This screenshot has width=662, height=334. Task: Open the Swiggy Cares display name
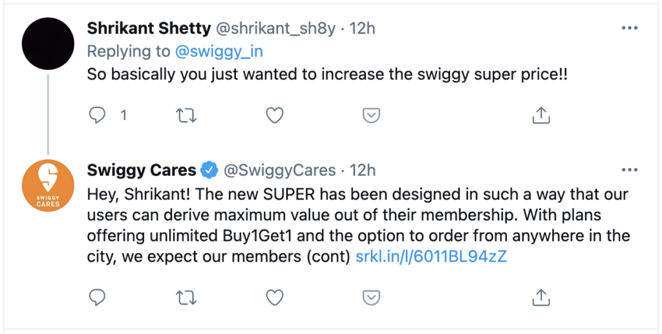click(x=142, y=170)
